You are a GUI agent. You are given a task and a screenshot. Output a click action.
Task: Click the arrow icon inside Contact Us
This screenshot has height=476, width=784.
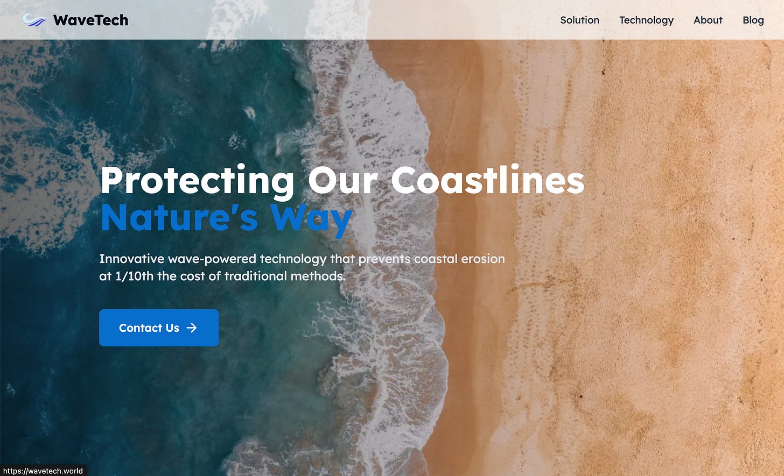192,328
